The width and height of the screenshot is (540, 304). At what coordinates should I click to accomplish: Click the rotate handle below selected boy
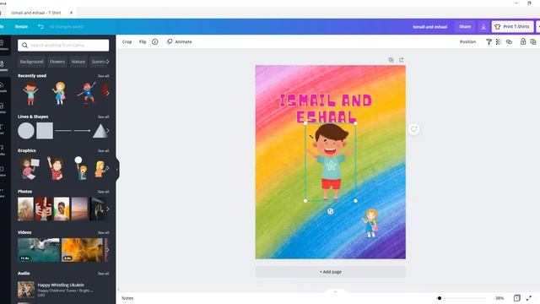(x=330, y=211)
